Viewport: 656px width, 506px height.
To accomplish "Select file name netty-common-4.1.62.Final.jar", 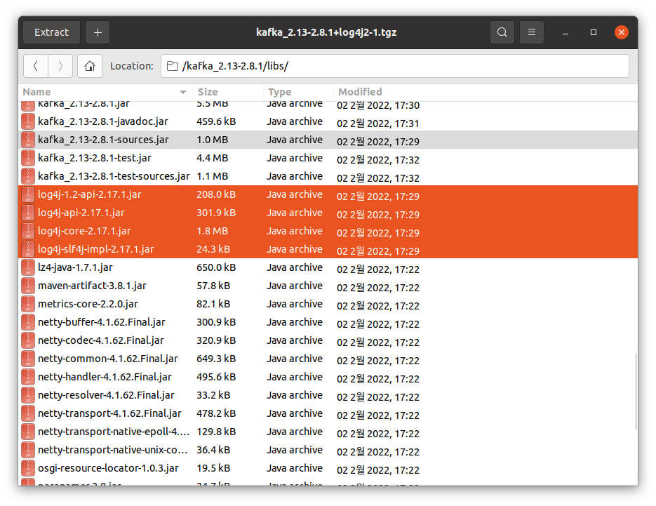I will point(108,359).
